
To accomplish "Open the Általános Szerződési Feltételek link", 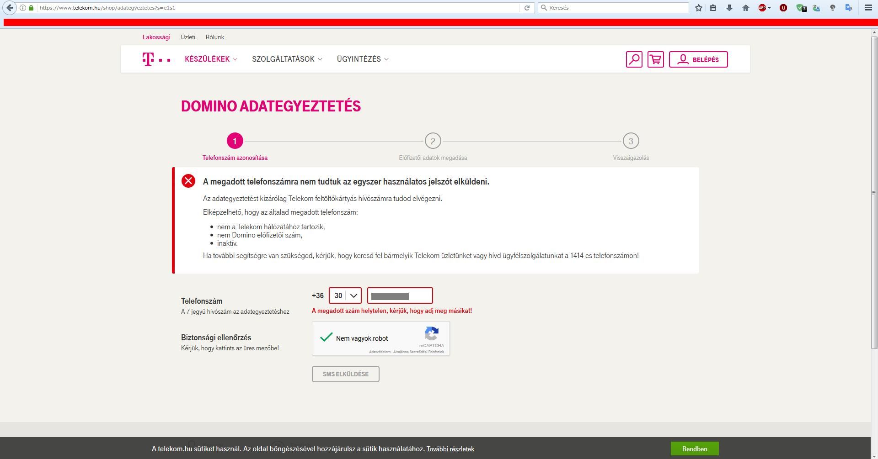I will (419, 352).
